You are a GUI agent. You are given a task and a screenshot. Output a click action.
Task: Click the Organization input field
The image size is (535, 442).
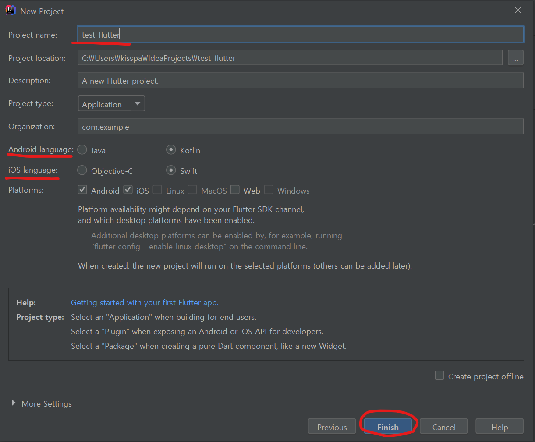click(301, 127)
